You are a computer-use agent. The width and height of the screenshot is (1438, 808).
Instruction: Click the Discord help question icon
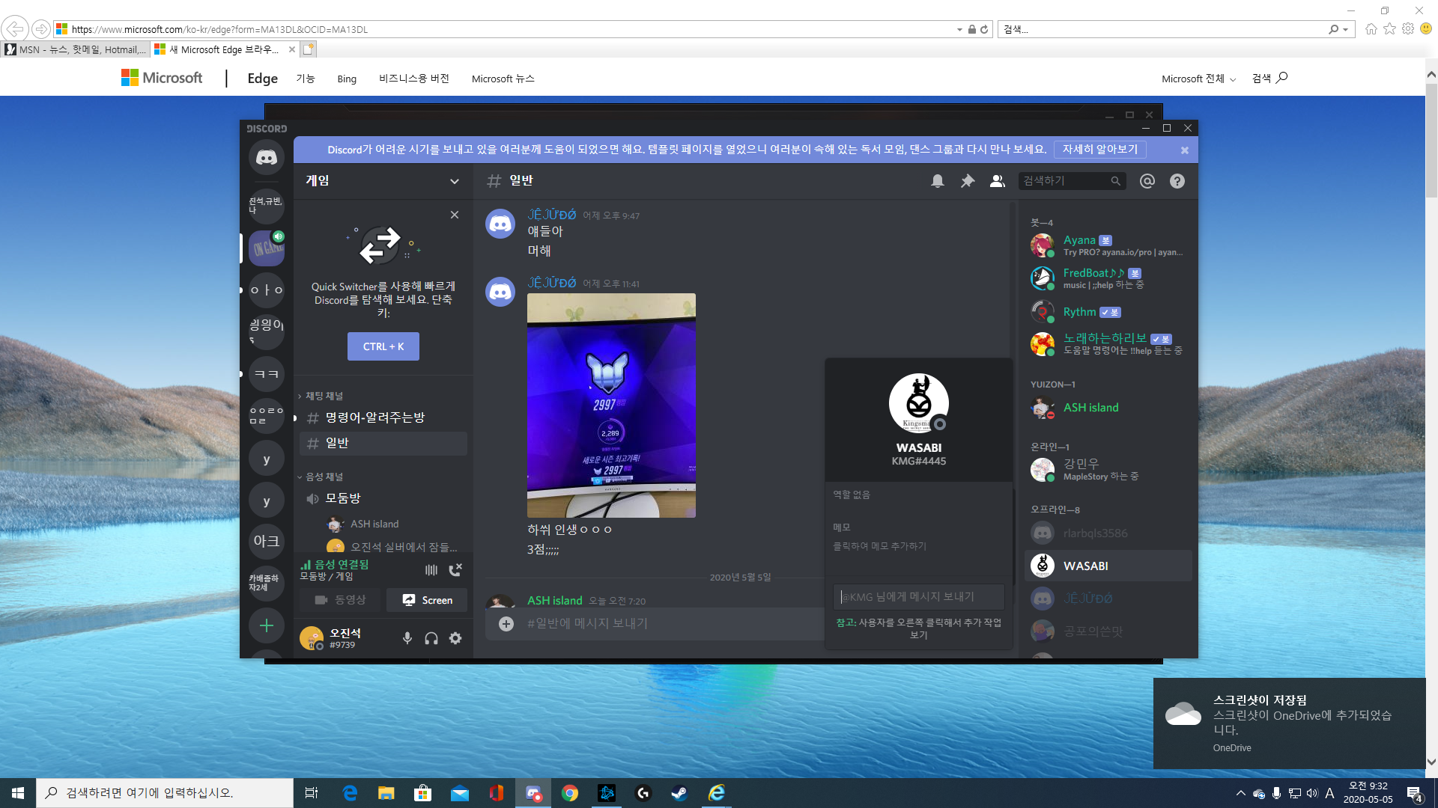(x=1177, y=181)
